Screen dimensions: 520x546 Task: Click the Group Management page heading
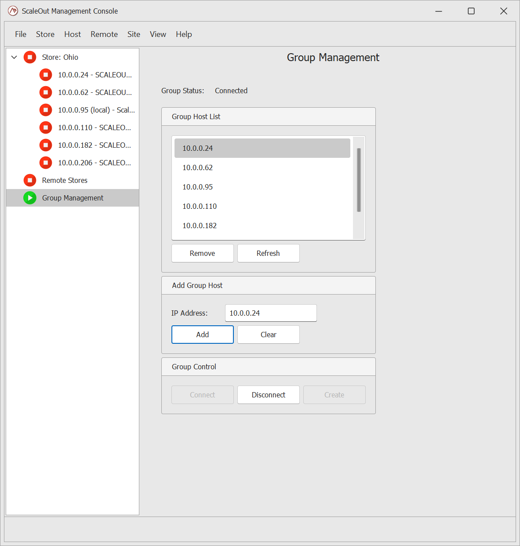click(x=333, y=58)
